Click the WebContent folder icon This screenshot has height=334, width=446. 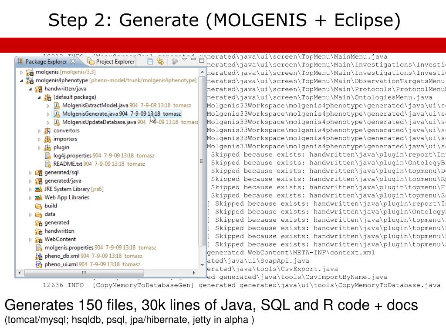click(39, 240)
